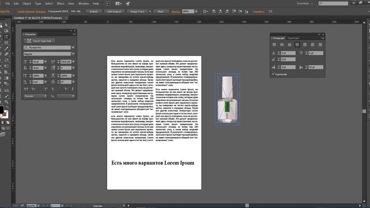Click the search field beside Essentials

(x=333, y=3)
